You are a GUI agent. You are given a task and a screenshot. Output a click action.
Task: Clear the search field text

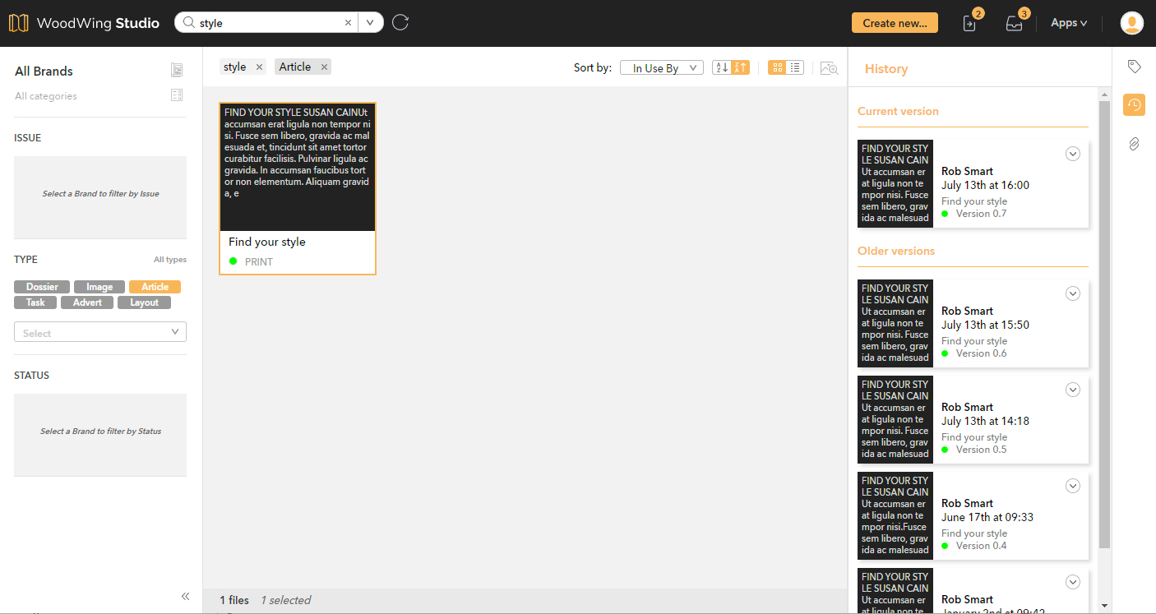tap(348, 23)
